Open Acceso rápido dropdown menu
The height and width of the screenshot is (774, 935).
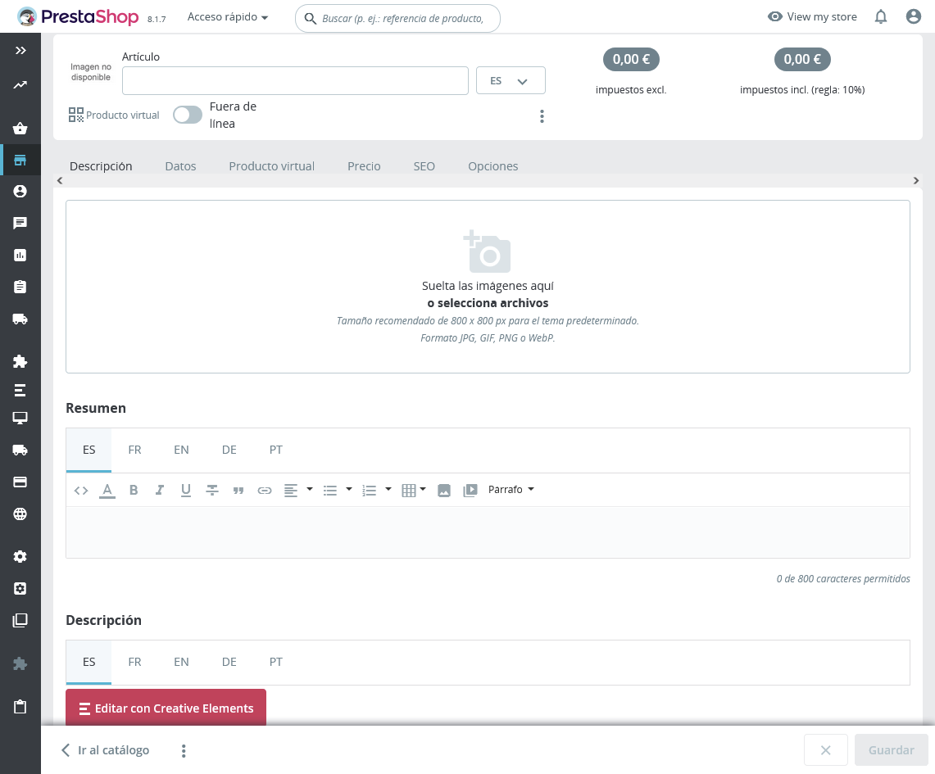coord(228,16)
